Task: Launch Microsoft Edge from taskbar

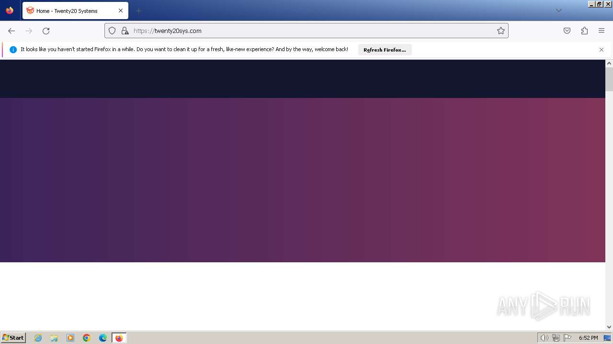Action: pyautogui.click(x=103, y=338)
